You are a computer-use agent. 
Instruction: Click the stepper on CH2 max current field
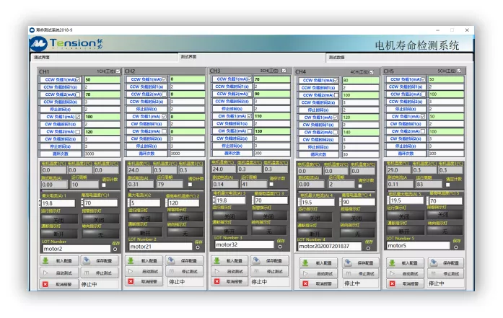128,203
